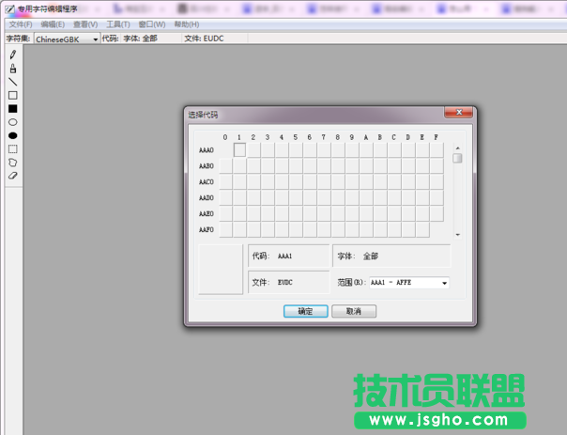The height and width of the screenshot is (435, 567).
Task: Select the Filled Ellipse tool
Action: 13,135
